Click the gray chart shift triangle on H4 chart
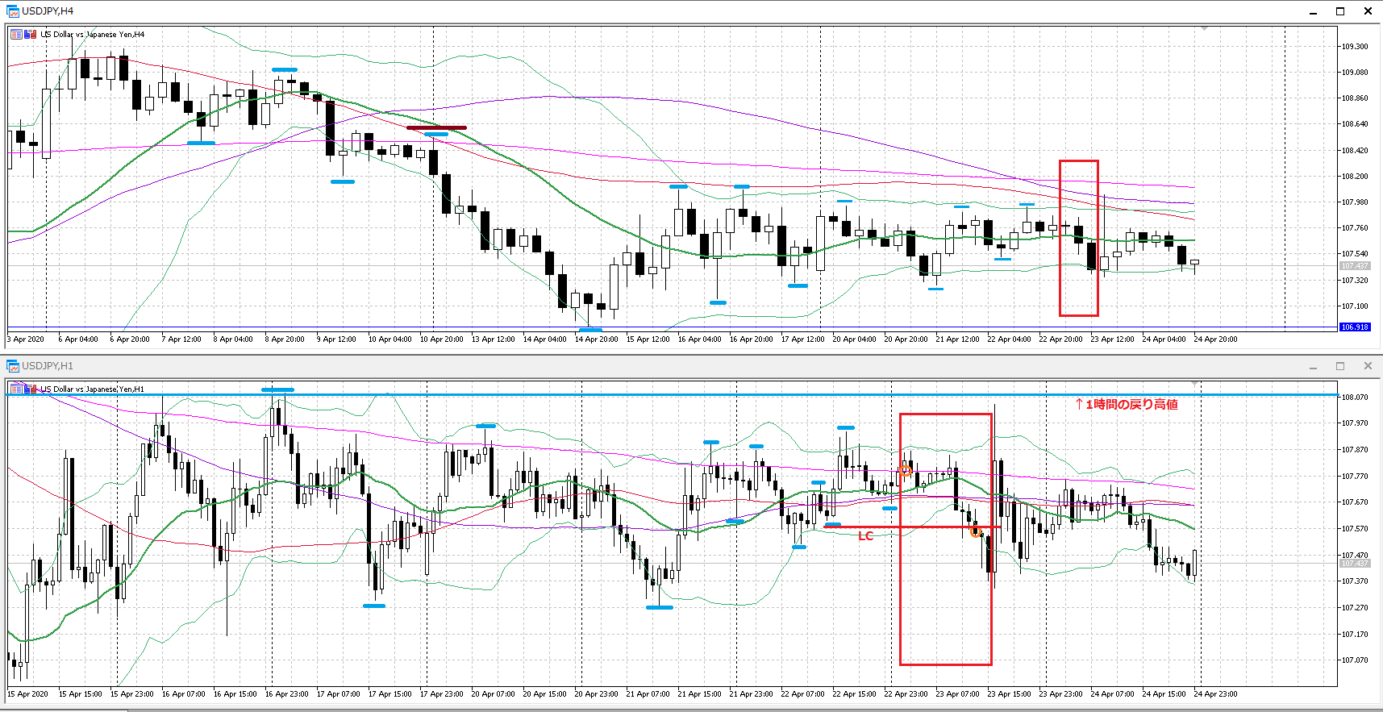This screenshot has height=712, width=1383. click(x=1204, y=29)
